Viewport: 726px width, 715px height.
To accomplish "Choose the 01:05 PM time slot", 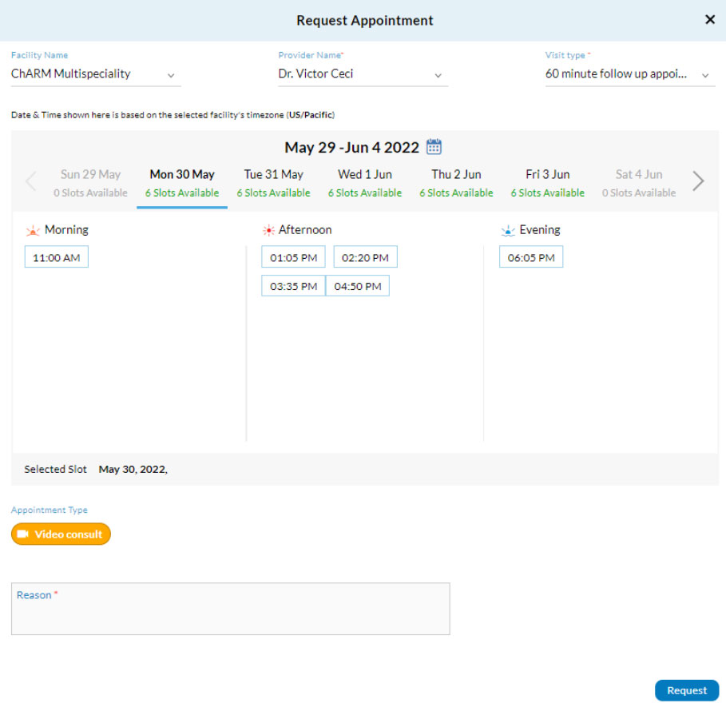I will [293, 257].
